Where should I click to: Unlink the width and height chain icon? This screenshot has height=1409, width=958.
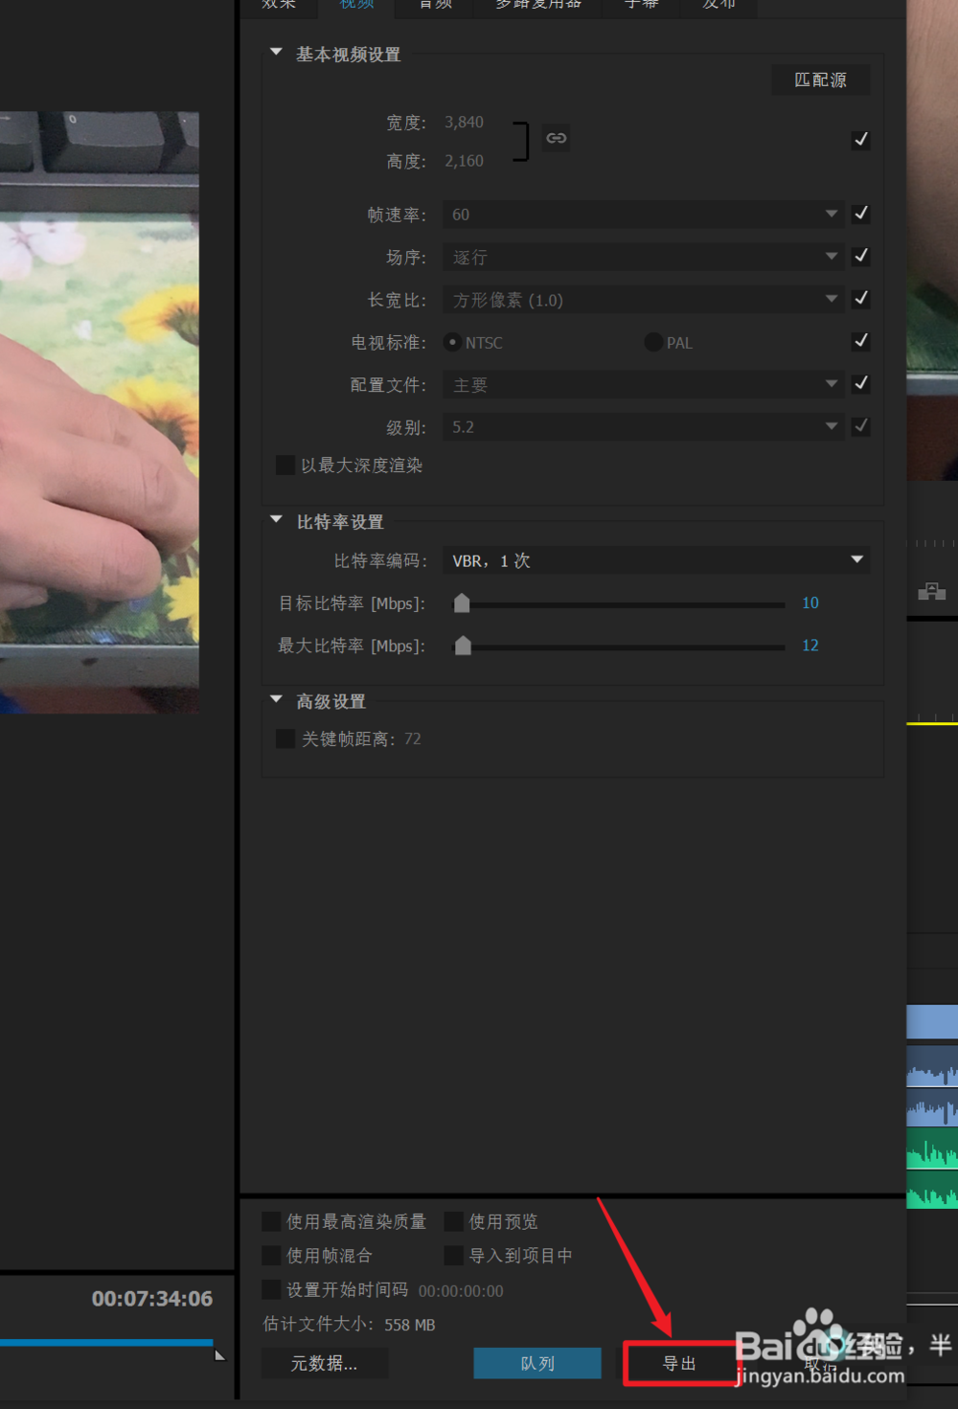click(556, 138)
